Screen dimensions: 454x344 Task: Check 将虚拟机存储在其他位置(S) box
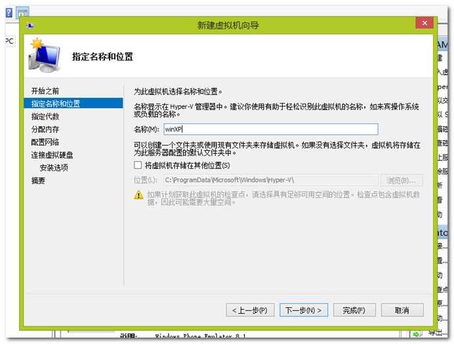(138, 165)
